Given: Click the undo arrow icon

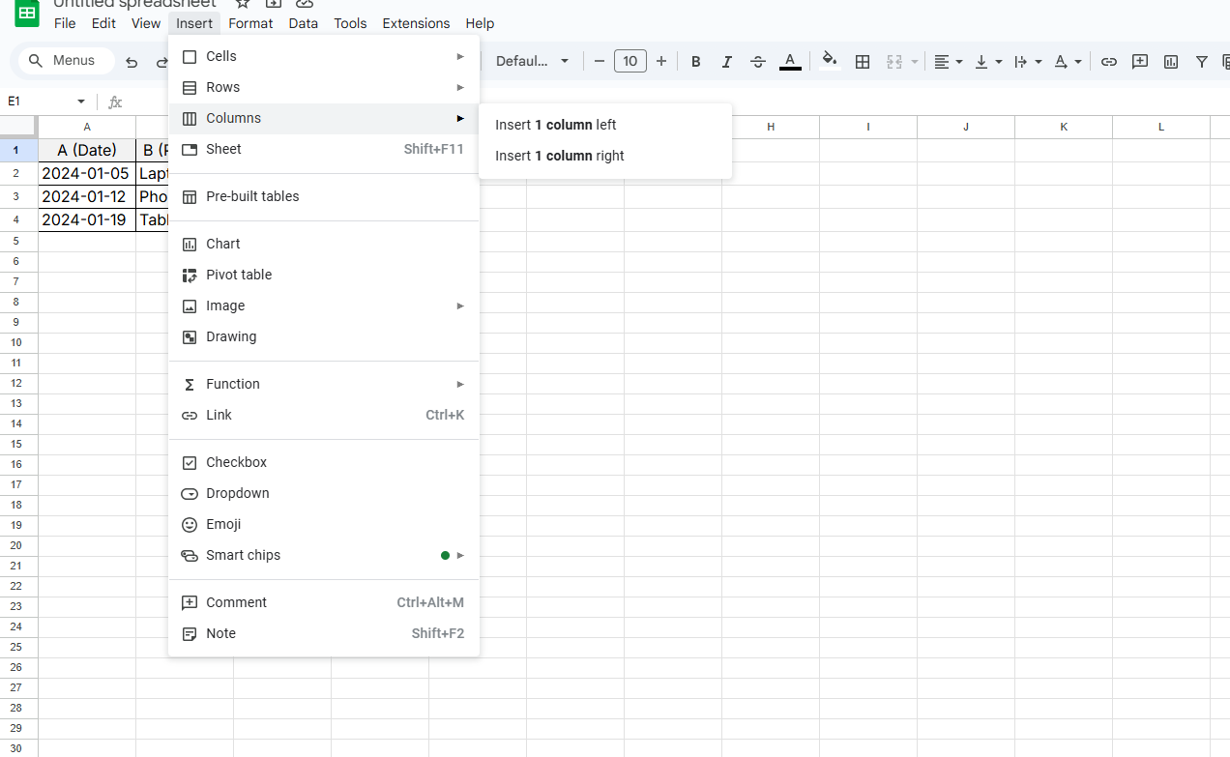Looking at the screenshot, I should (132, 61).
